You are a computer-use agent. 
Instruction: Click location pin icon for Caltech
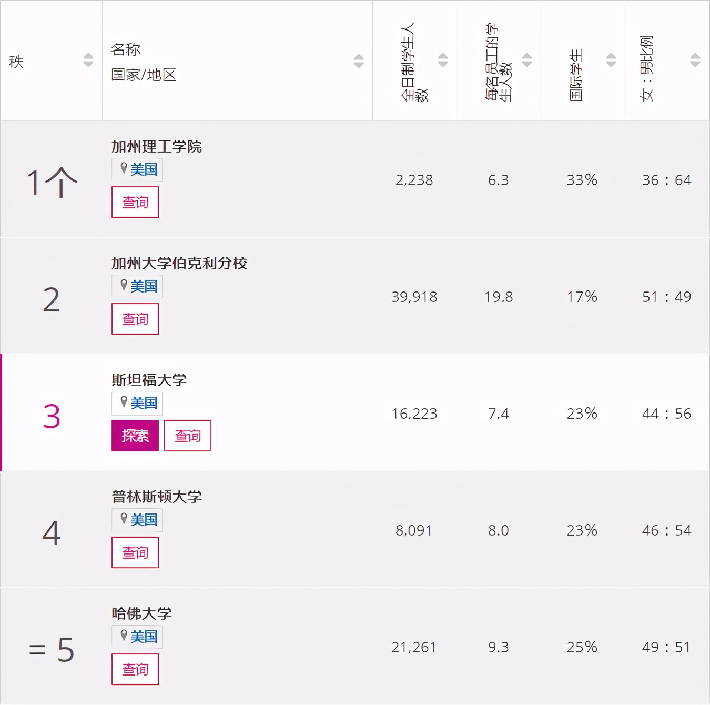pyautogui.click(x=124, y=168)
